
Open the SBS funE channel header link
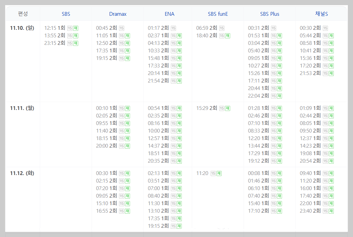[218, 14]
